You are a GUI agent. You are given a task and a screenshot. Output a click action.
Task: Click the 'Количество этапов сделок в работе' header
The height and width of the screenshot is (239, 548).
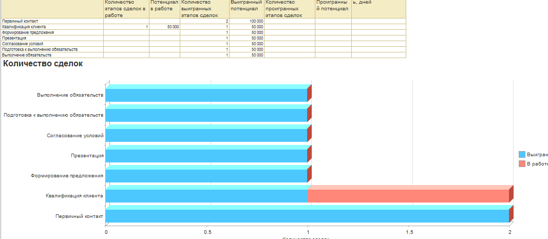click(126, 9)
